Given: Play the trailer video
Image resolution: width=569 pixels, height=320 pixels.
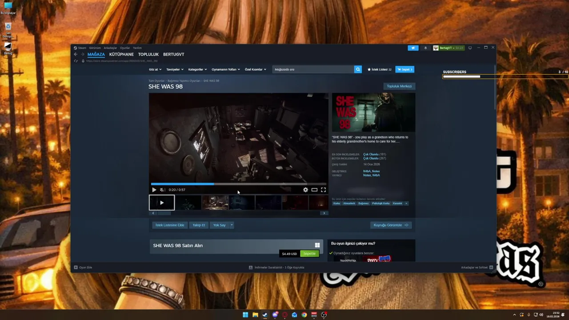Looking at the screenshot, I should 154,190.
